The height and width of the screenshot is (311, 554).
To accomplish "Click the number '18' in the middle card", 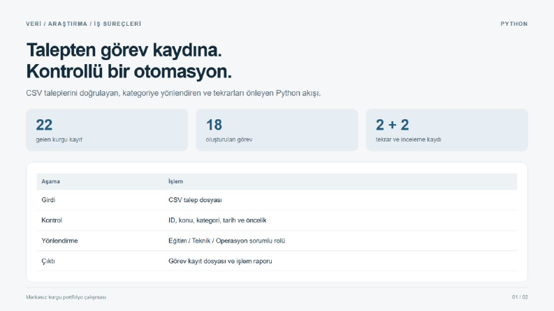I will (214, 125).
